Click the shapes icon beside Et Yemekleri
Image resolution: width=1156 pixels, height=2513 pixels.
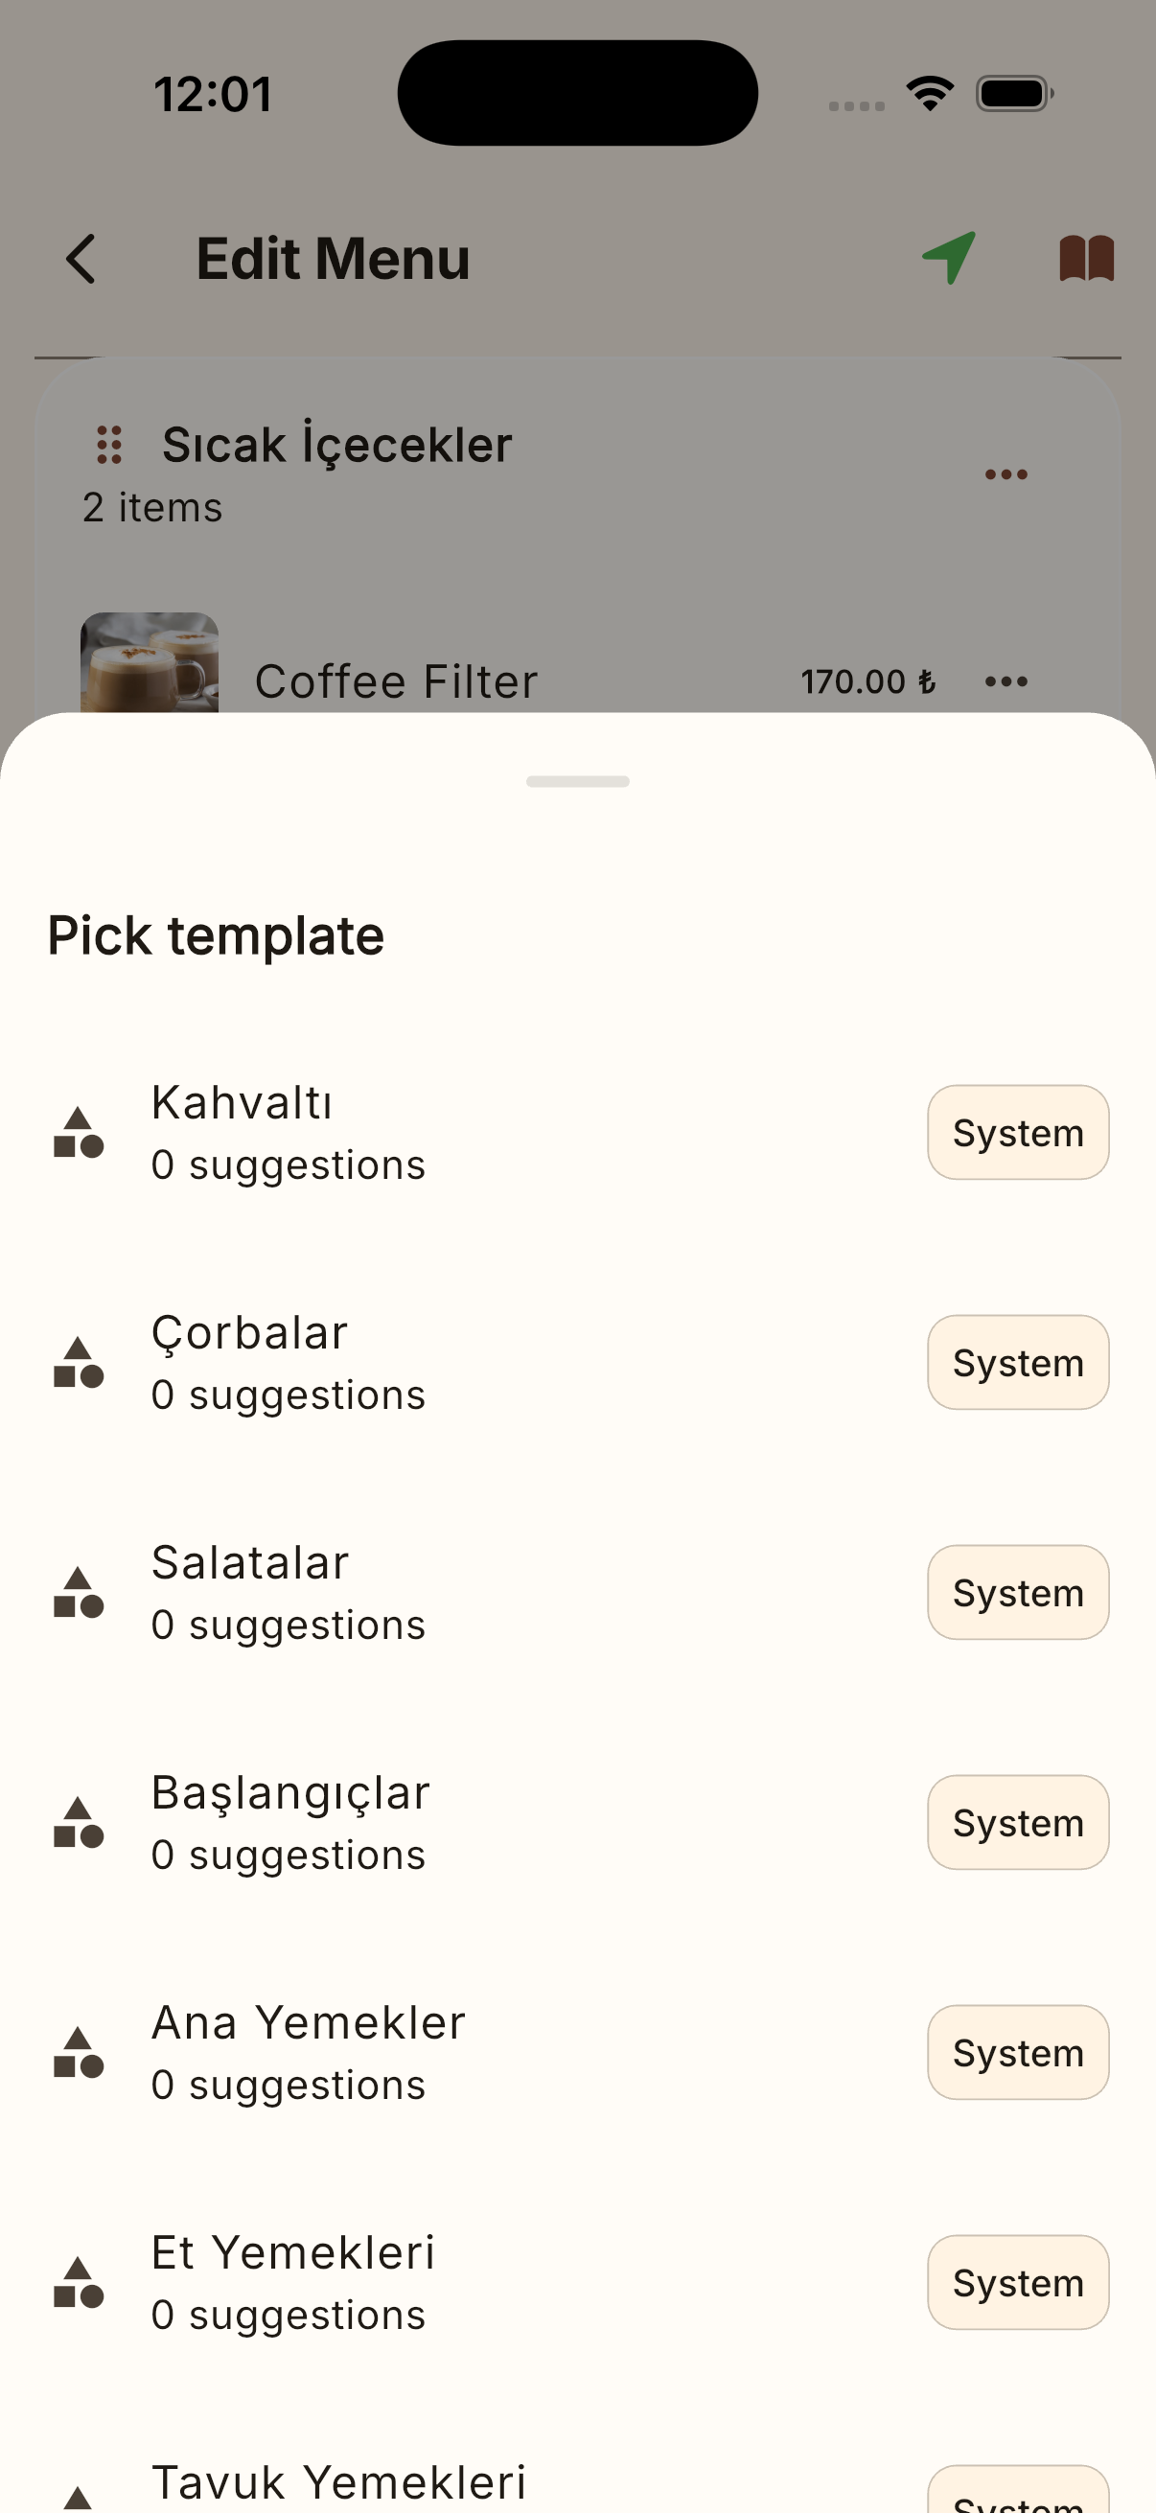[x=78, y=2283]
